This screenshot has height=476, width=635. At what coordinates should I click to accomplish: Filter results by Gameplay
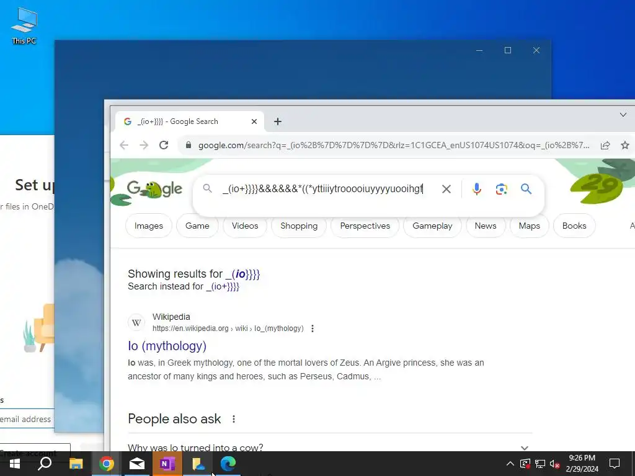coord(432,226)
